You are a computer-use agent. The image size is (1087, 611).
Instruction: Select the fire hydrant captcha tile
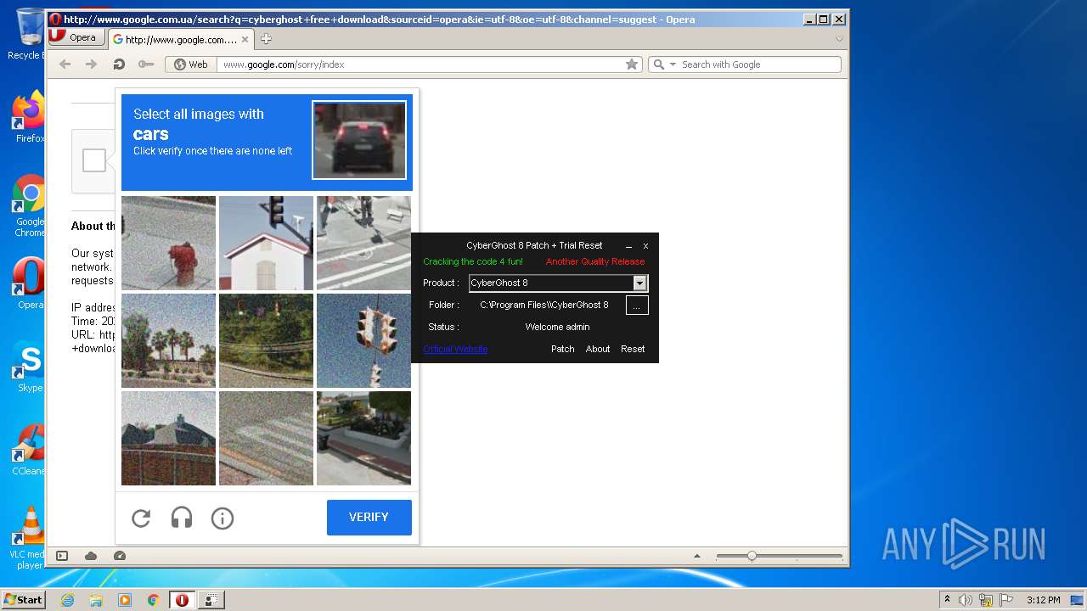168,243
